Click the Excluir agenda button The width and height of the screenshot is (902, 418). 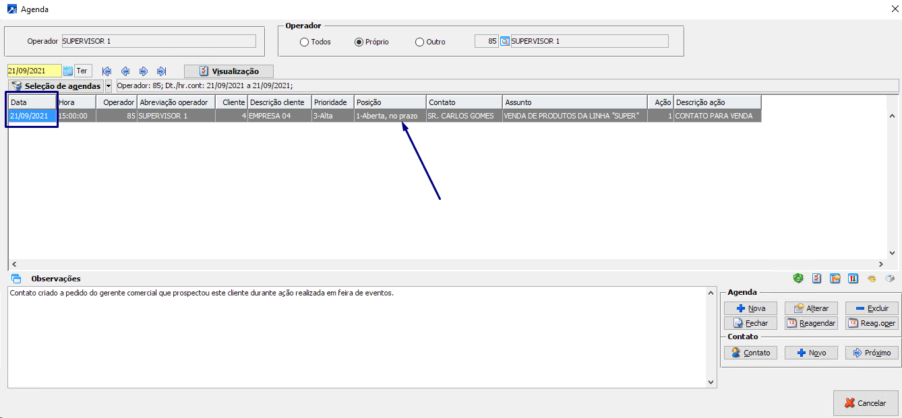(872, 308)
